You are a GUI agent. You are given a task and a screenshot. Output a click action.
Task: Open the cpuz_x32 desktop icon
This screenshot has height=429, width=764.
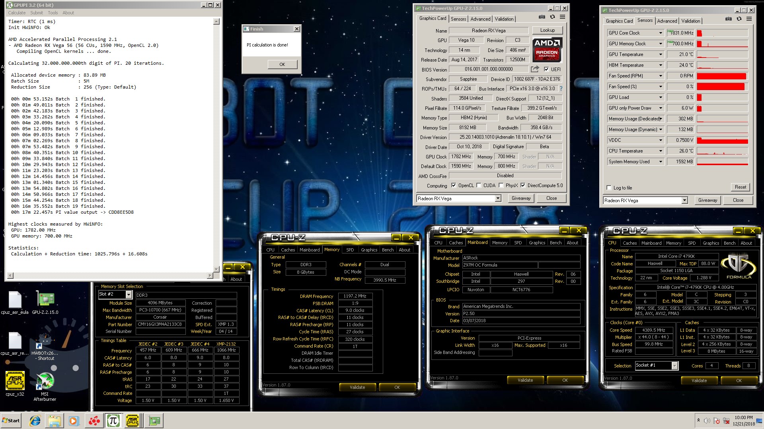(x=15, y=383)
